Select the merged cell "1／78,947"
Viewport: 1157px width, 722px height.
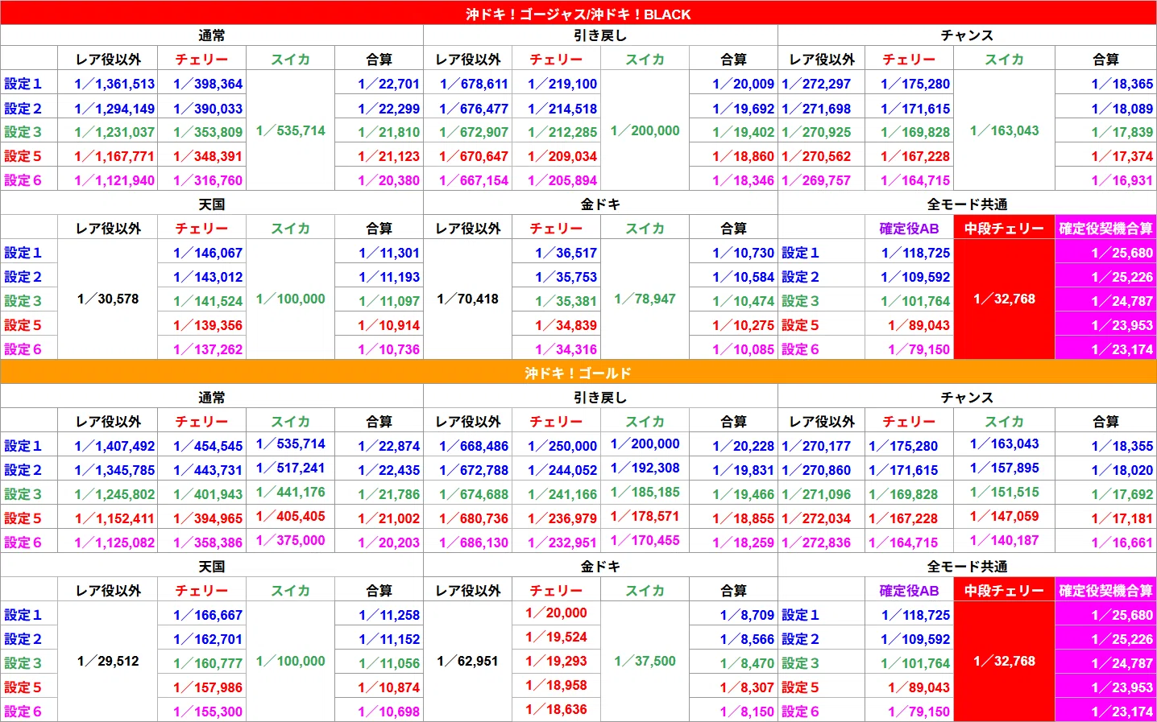tap(645, 299)
